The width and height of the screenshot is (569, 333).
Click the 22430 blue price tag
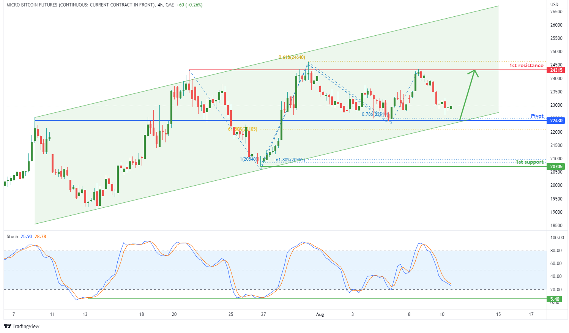pyautogui.click(x=556, y=121)
